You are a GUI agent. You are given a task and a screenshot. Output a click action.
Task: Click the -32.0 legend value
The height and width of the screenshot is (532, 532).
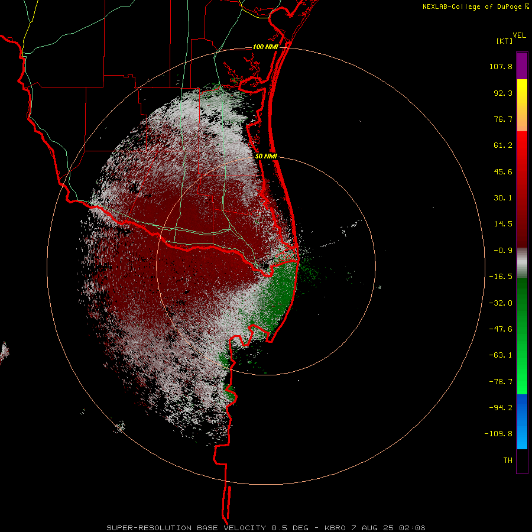click(501, 303)
